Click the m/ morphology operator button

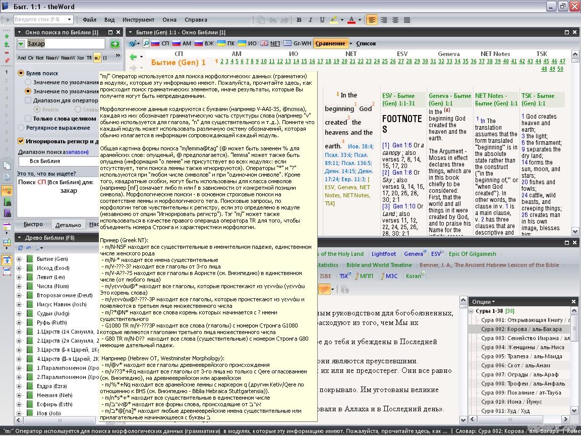click(97, 58)
